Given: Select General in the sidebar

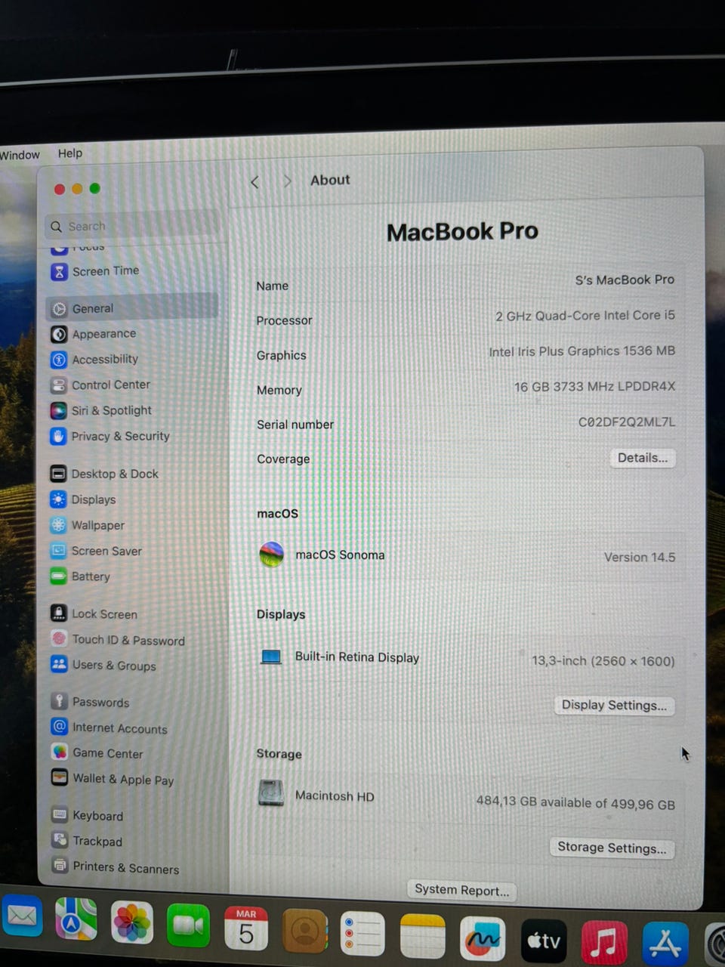Looking at the screenshot, I should [132, 307].
